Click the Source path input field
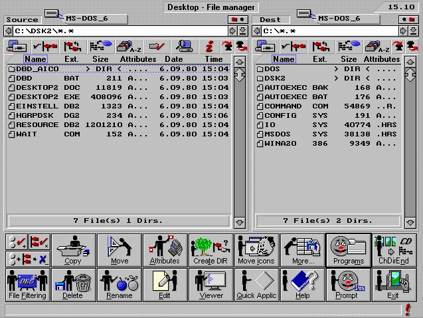Screen dimensions: 423x318 pyautogui.click(x=121, y=31)
